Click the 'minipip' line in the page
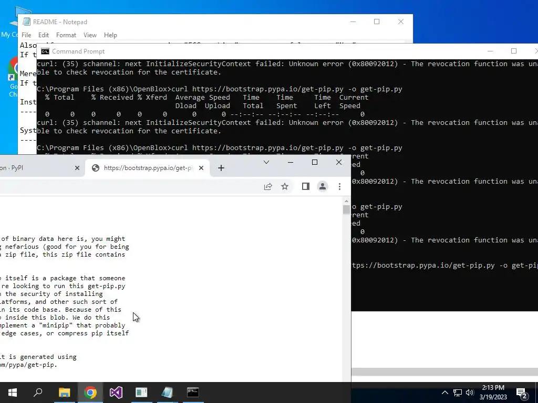The width and height of the screenshot is (538, 403). coord(64,325)
